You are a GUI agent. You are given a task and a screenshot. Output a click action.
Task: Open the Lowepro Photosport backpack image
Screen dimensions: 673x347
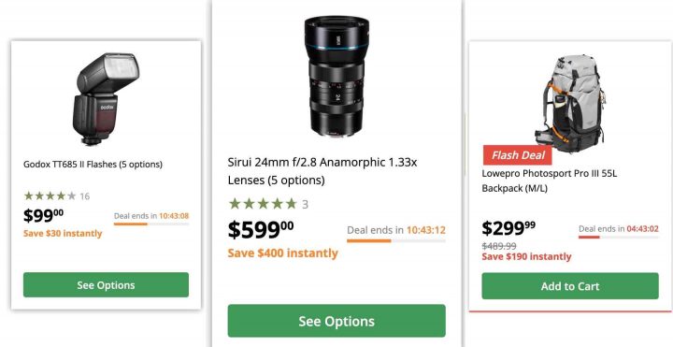[569, 103]
